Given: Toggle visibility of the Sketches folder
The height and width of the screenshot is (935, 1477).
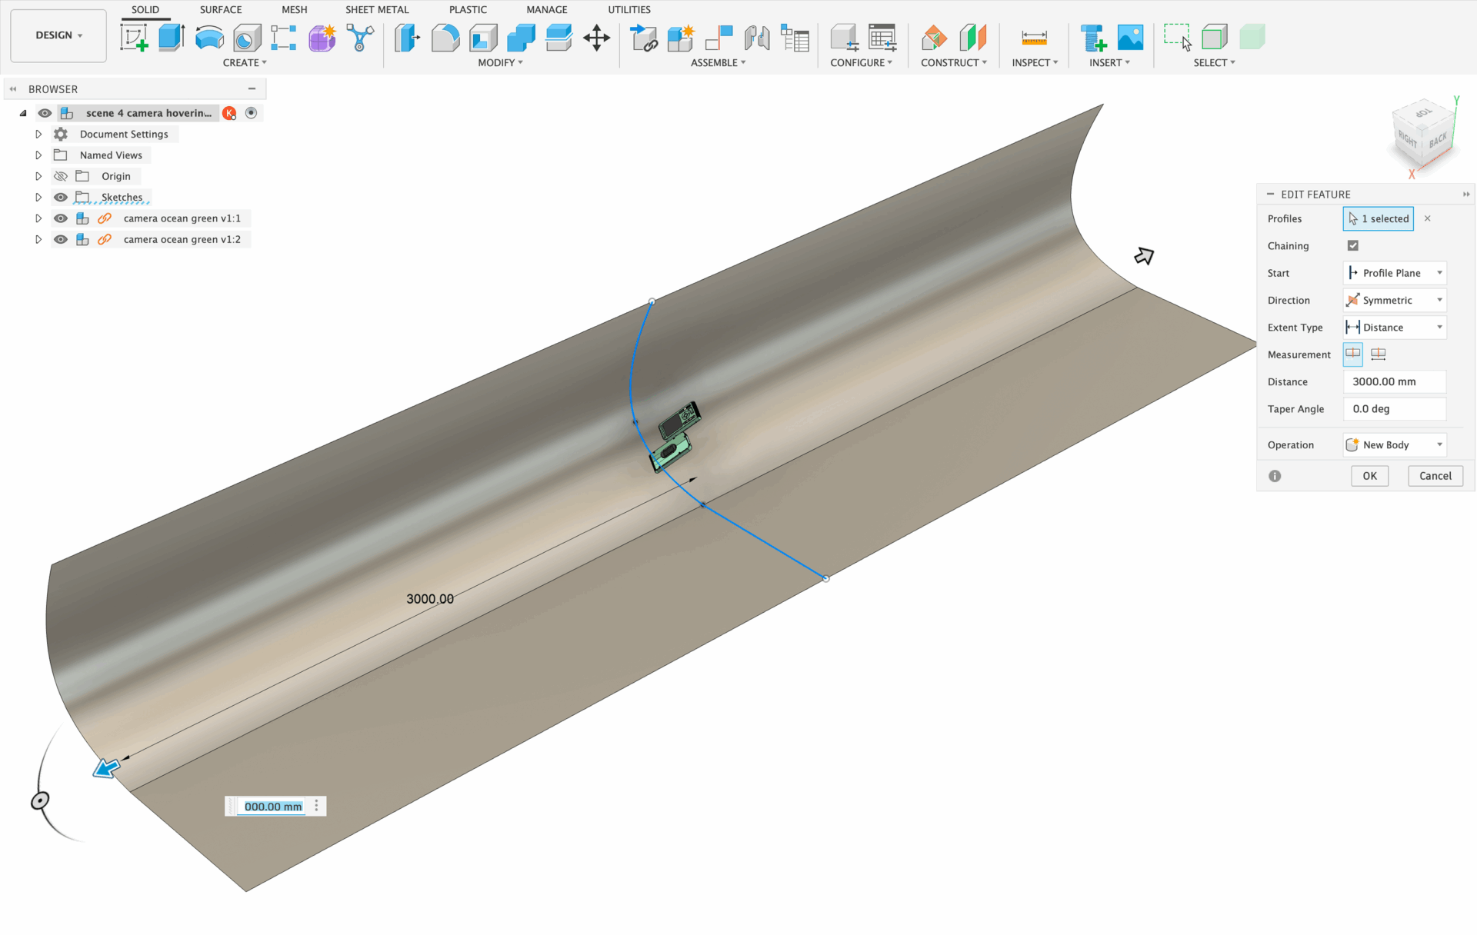Looking at the screenshot, I should click(x=61, y=198).
